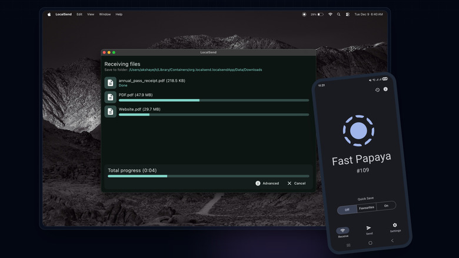Screen dimensions: 459x258
Task: Open the LocalSend app menu
Action: coord(64,14)
